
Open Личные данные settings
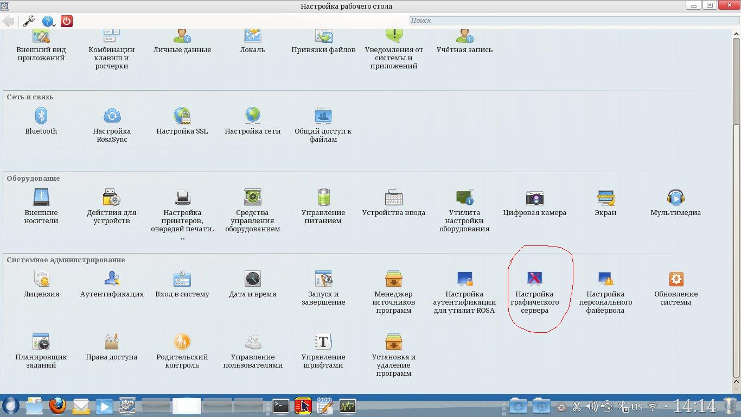[182, 42]
